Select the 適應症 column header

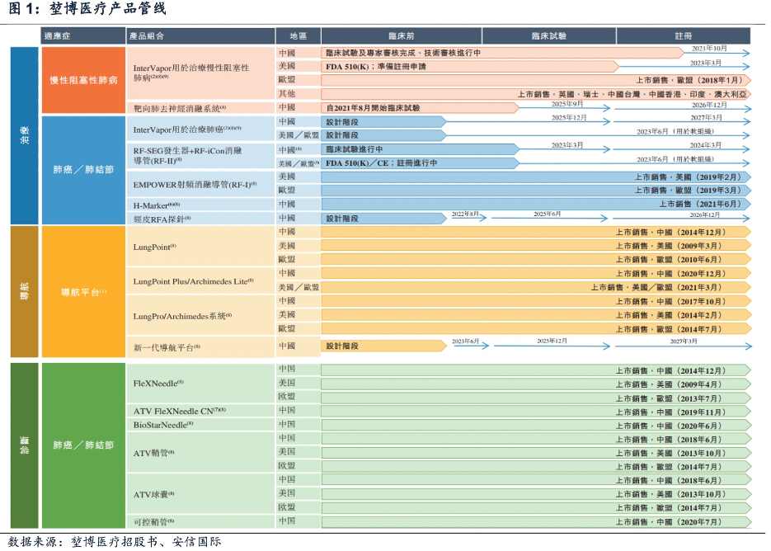click(x=83, y=36)
